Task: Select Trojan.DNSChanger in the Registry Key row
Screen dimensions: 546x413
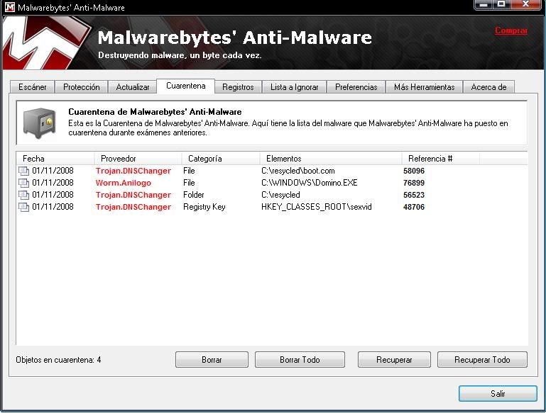Action: [x=133, y=207]
